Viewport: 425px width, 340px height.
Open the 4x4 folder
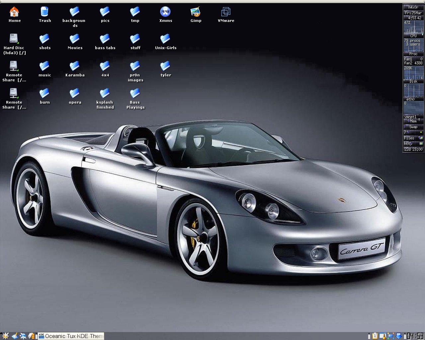tap(105, 69)
